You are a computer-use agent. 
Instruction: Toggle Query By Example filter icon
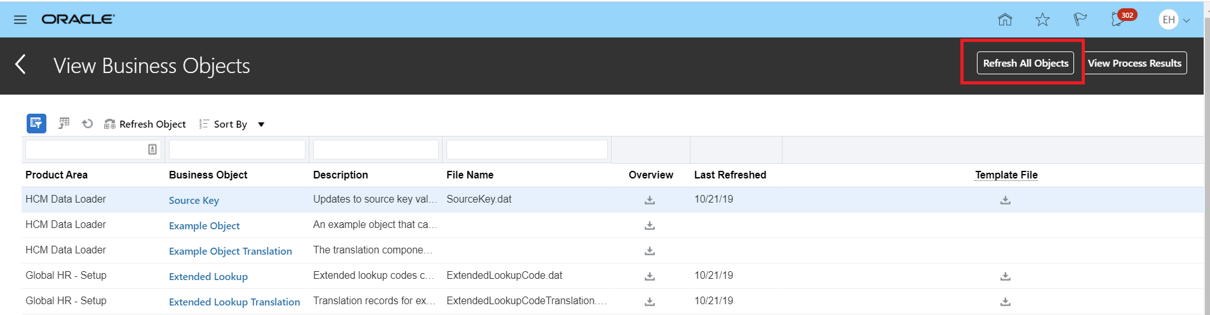point(36,123)
